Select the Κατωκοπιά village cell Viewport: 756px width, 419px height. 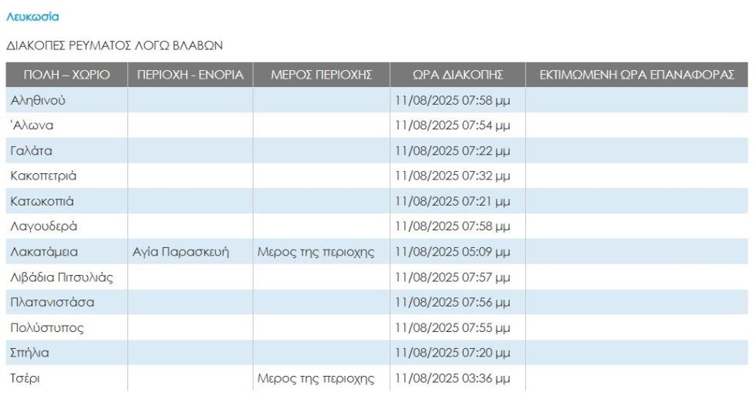[42, 201]
